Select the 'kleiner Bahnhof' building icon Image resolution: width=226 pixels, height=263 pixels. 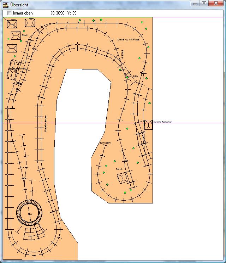148,124
